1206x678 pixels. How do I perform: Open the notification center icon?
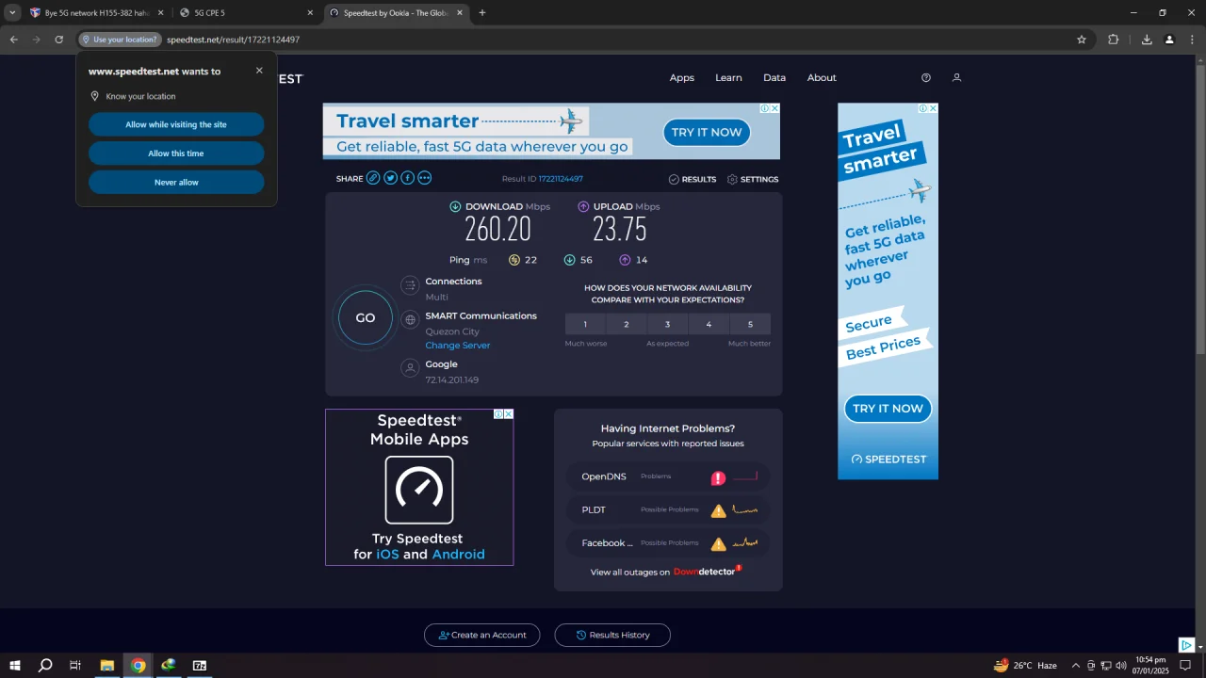tap(1186, 666)
